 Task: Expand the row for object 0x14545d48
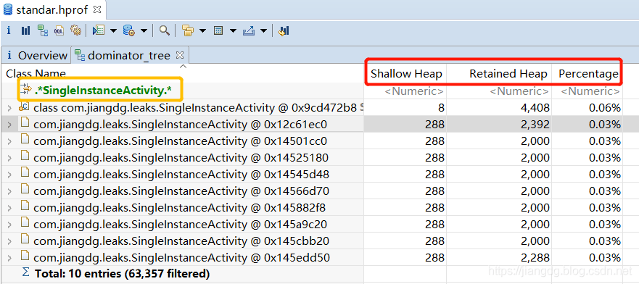(x=9, y=175)
